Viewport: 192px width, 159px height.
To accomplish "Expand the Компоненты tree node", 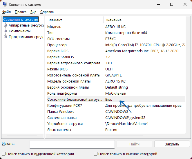I will pyautogui.click(x=5, y=31).
